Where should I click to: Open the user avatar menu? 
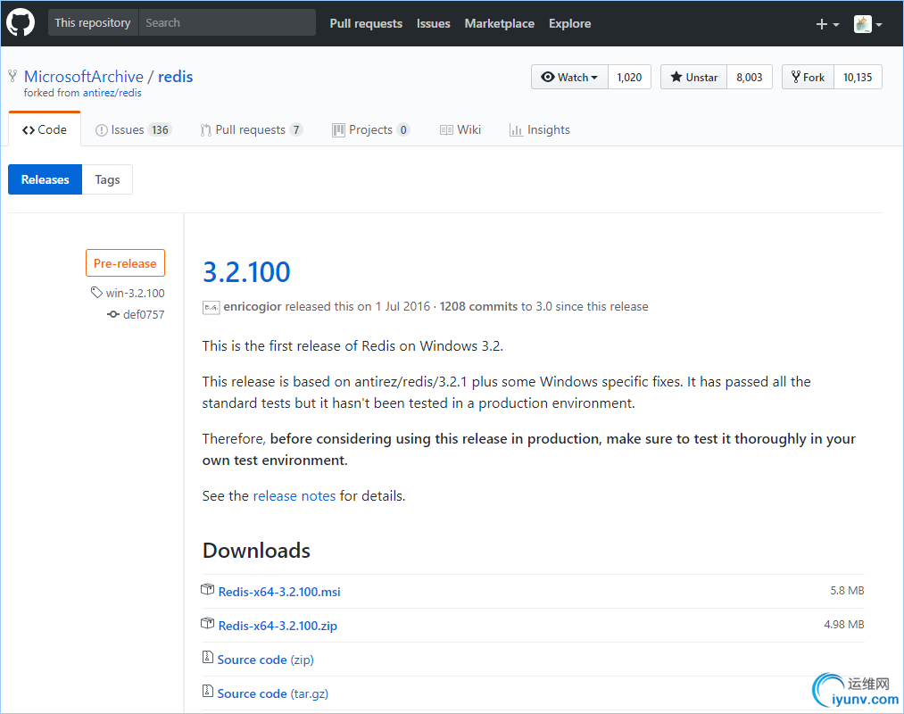pyautogui.click(x=867, y=24)
